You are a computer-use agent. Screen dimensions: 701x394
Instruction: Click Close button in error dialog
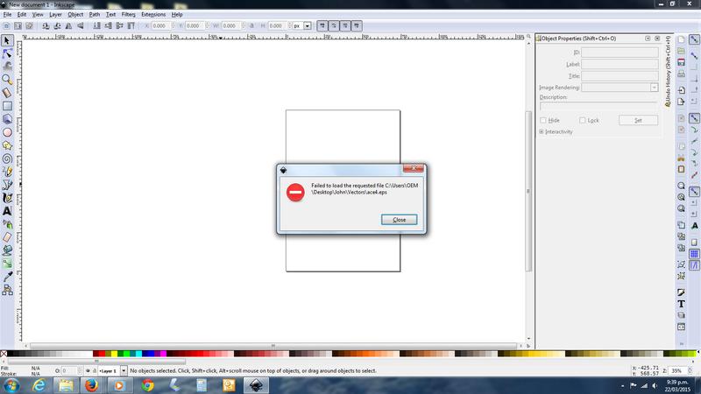(x=400, y=220)
